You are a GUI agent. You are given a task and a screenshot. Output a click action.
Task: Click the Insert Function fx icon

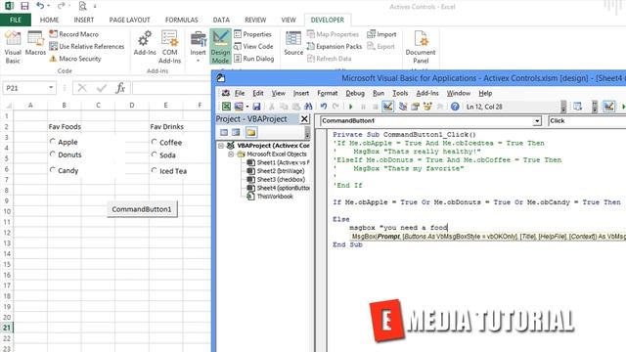[x=120, y=88]
